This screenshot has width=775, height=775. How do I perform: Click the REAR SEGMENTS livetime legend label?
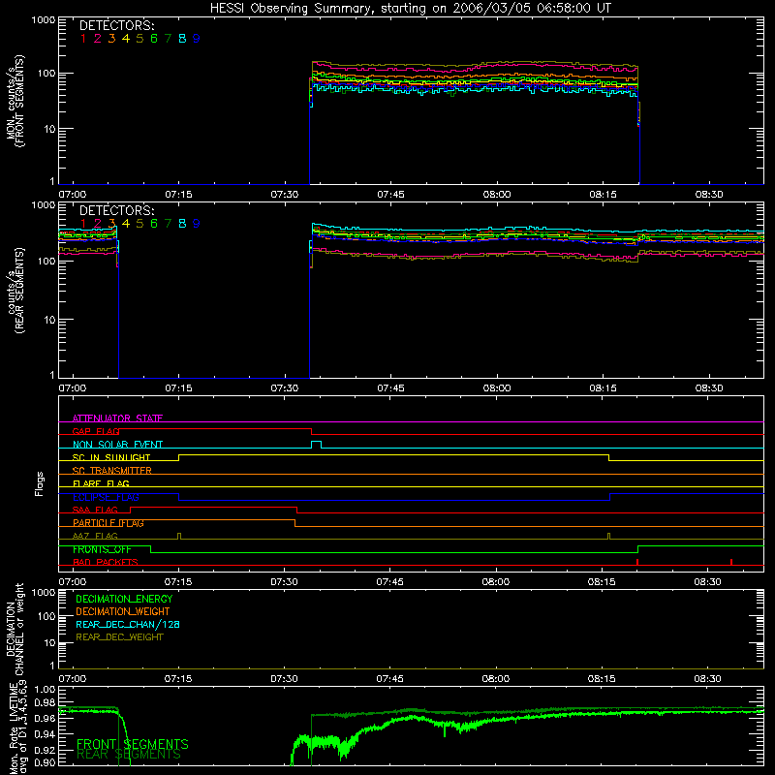(x=129, y=755)
